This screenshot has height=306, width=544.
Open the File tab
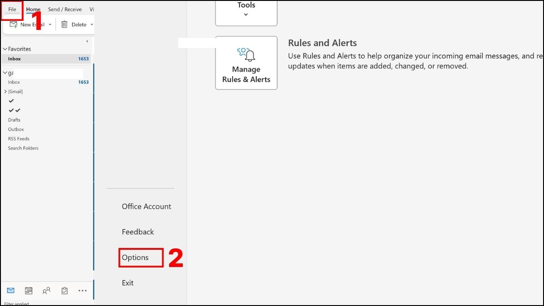[x=12, y=9]
